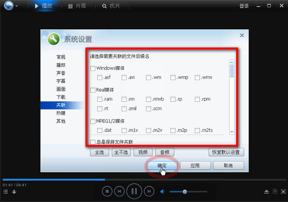
Task: Check the Windows媒体 group checkbox
Action: click(93, 68)
